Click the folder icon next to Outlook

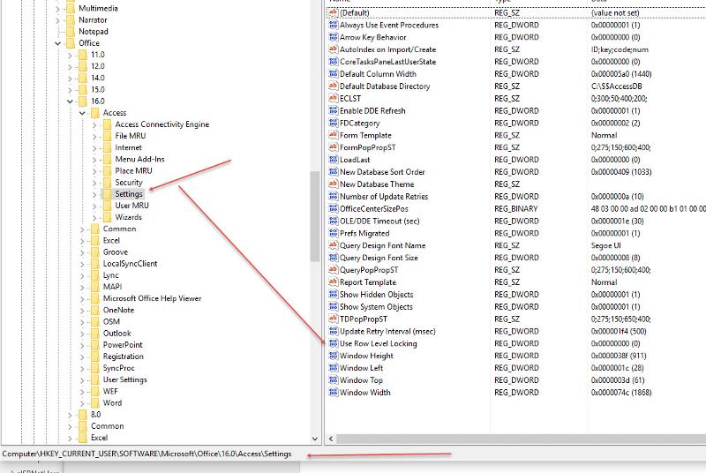click(94, 334)
